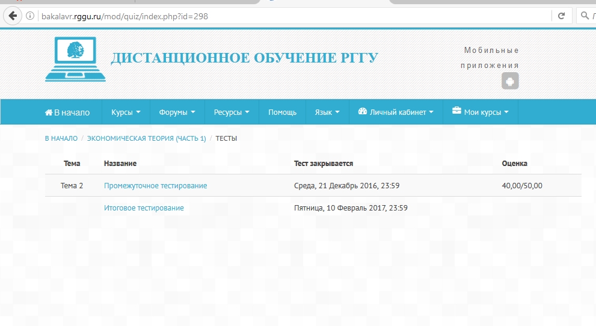The width and height of the screenshot is (596, 326).
Task: Click the magnifier icon in browser search box
Action: (585, 16)
